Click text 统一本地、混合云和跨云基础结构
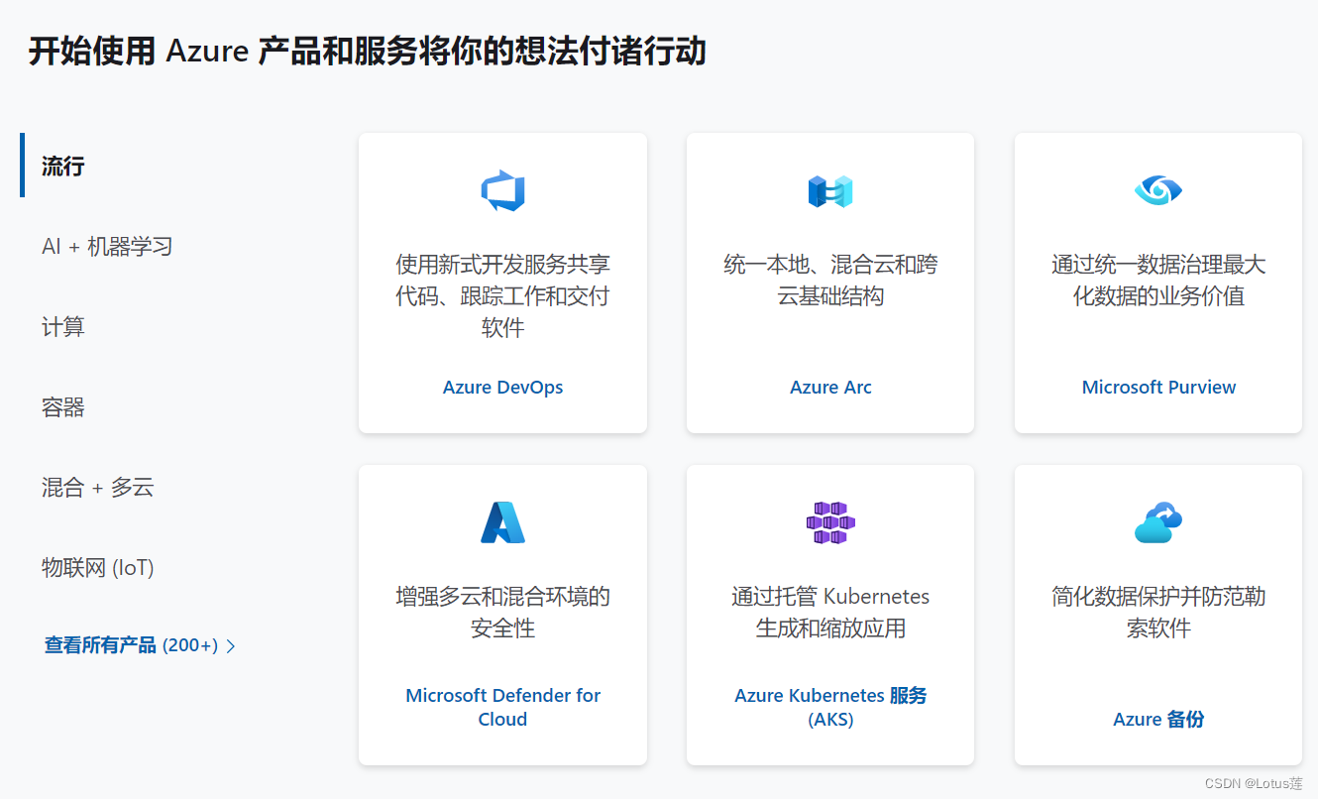Screen dimensions: 1318x799 pos(830,280)
